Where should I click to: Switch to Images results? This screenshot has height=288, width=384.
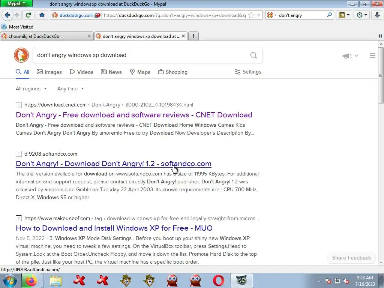[x=49, y=72]
